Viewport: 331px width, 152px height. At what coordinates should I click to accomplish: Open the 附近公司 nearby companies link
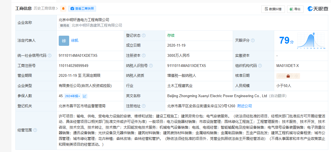click(245, 106)
